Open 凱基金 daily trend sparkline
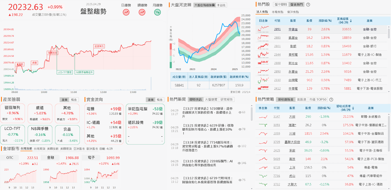Screen dimensions: 391x190 tap(263, 38)
